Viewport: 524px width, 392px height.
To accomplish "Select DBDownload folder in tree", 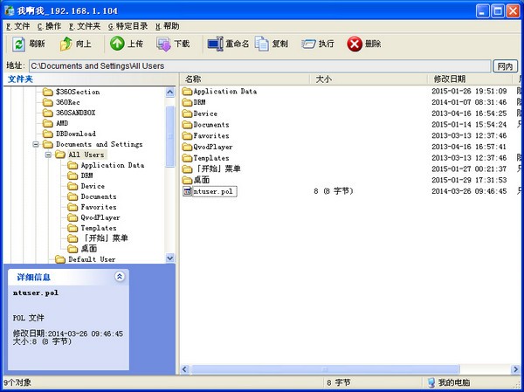I will click(x=69, y=134).
